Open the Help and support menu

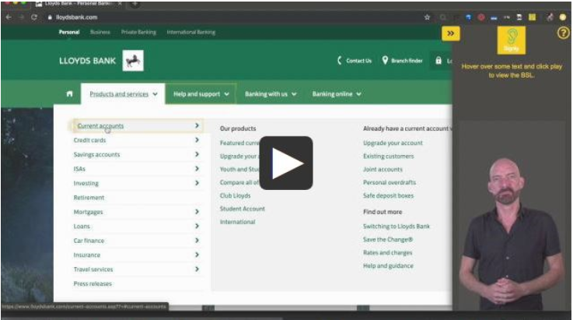pyautogui.click(x=201, y=94)
